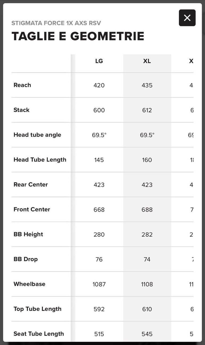Click the LG Stack value 600
Screen dimensions: 205x345
click(99, 110)
